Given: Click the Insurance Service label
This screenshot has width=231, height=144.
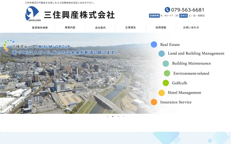Looking at the screenshot, I should 176,102.
